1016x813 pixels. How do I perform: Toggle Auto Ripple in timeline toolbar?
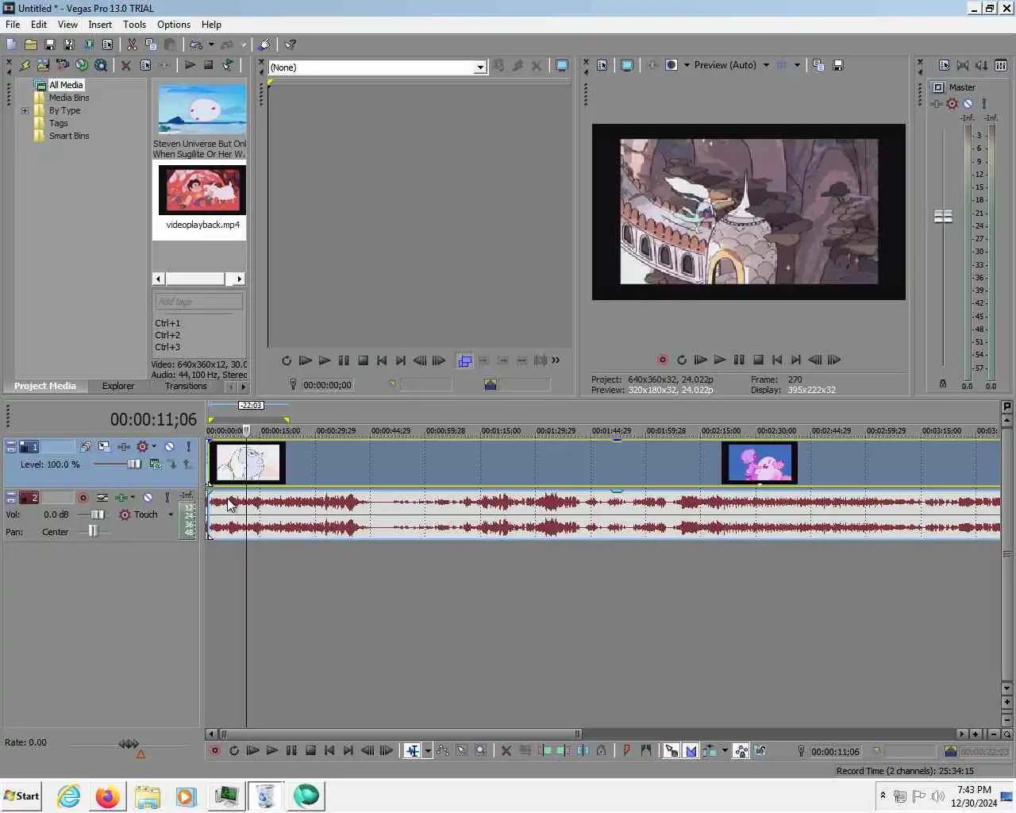(710, 750)
